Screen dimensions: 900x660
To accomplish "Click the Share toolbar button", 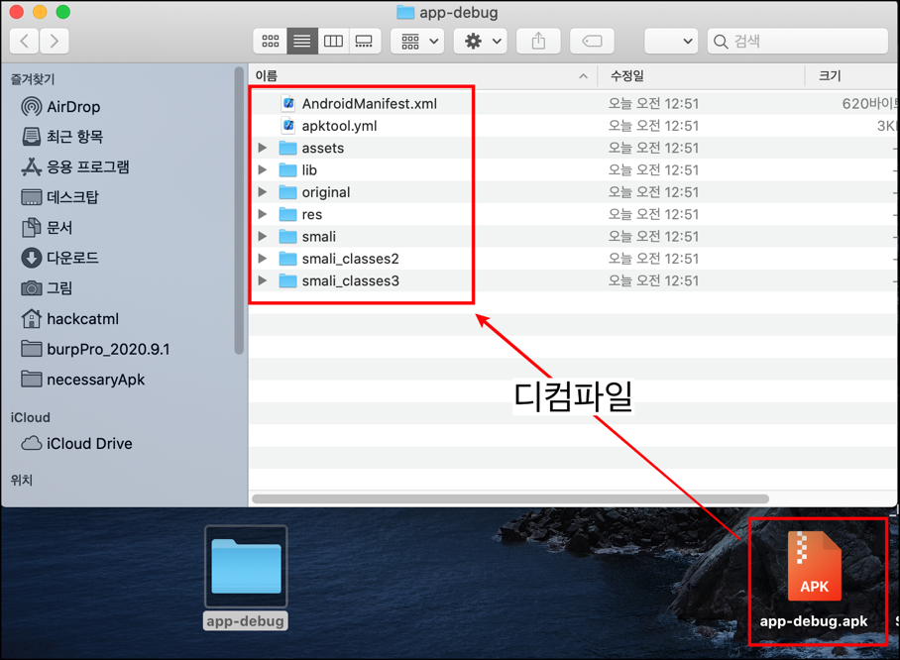I will pyautogui.click(x=538, y=41).
